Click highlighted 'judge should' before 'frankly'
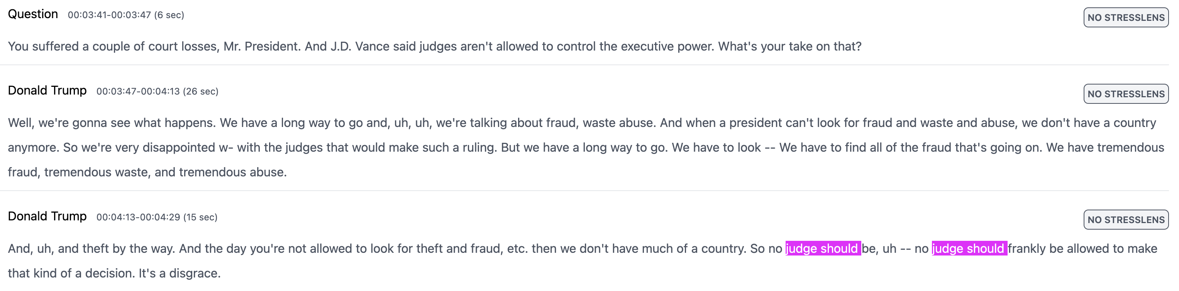Image resolution: width=1179 pixels, height=291 pixels. 969,249
